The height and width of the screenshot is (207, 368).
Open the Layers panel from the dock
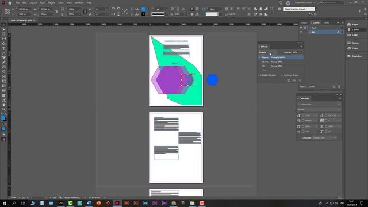[x=353, y=29]
